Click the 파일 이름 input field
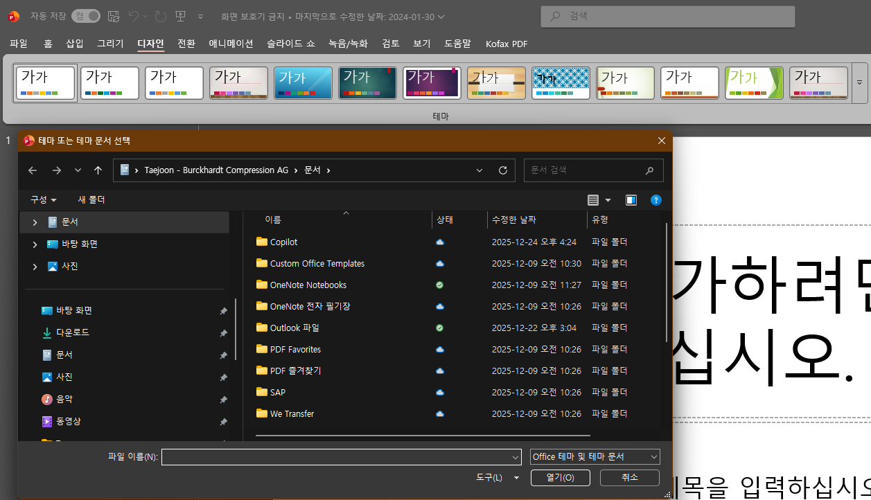Viewport: 871px width, 500px height. (341, 457)
